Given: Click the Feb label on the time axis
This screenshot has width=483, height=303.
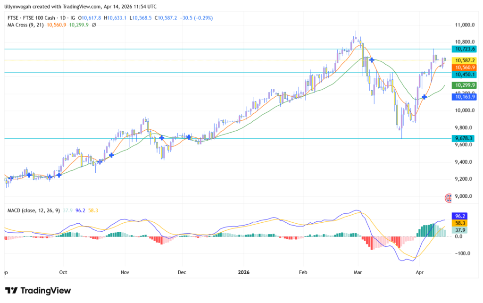Looking at the screenshot, I should [x=303, y=272].
